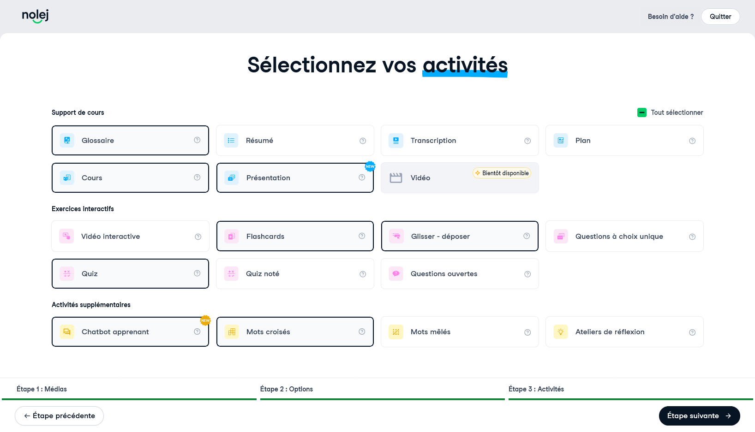Open the Besoin d'aide ? link
Viewport: 755px width, 432px height.
point(671,17)
